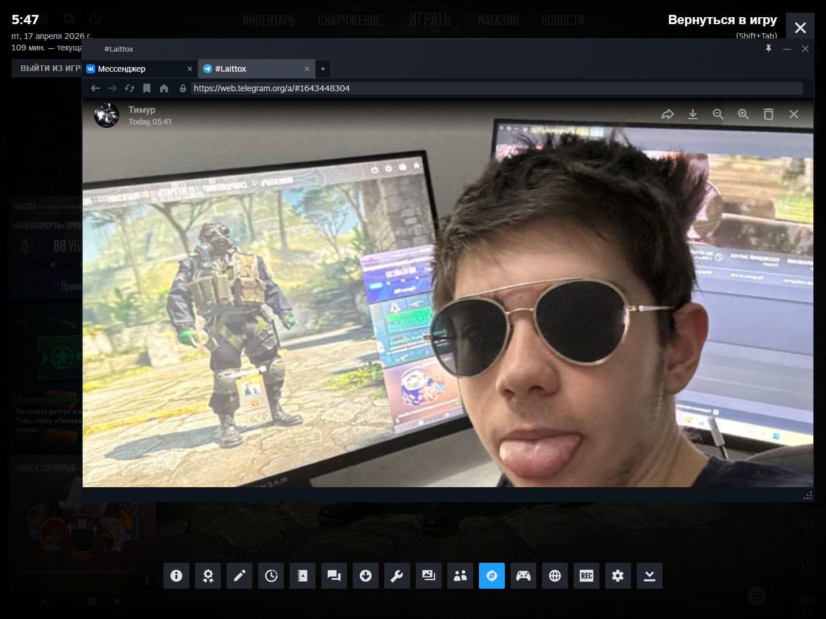826x619 pixels.
Task: Click the 5:47 overlay clock
Action: tap(25, 19)
